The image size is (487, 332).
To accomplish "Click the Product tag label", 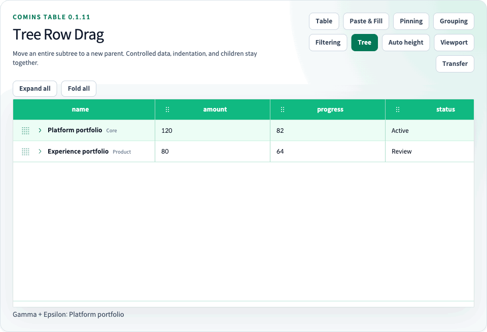I will coord(122,152).
